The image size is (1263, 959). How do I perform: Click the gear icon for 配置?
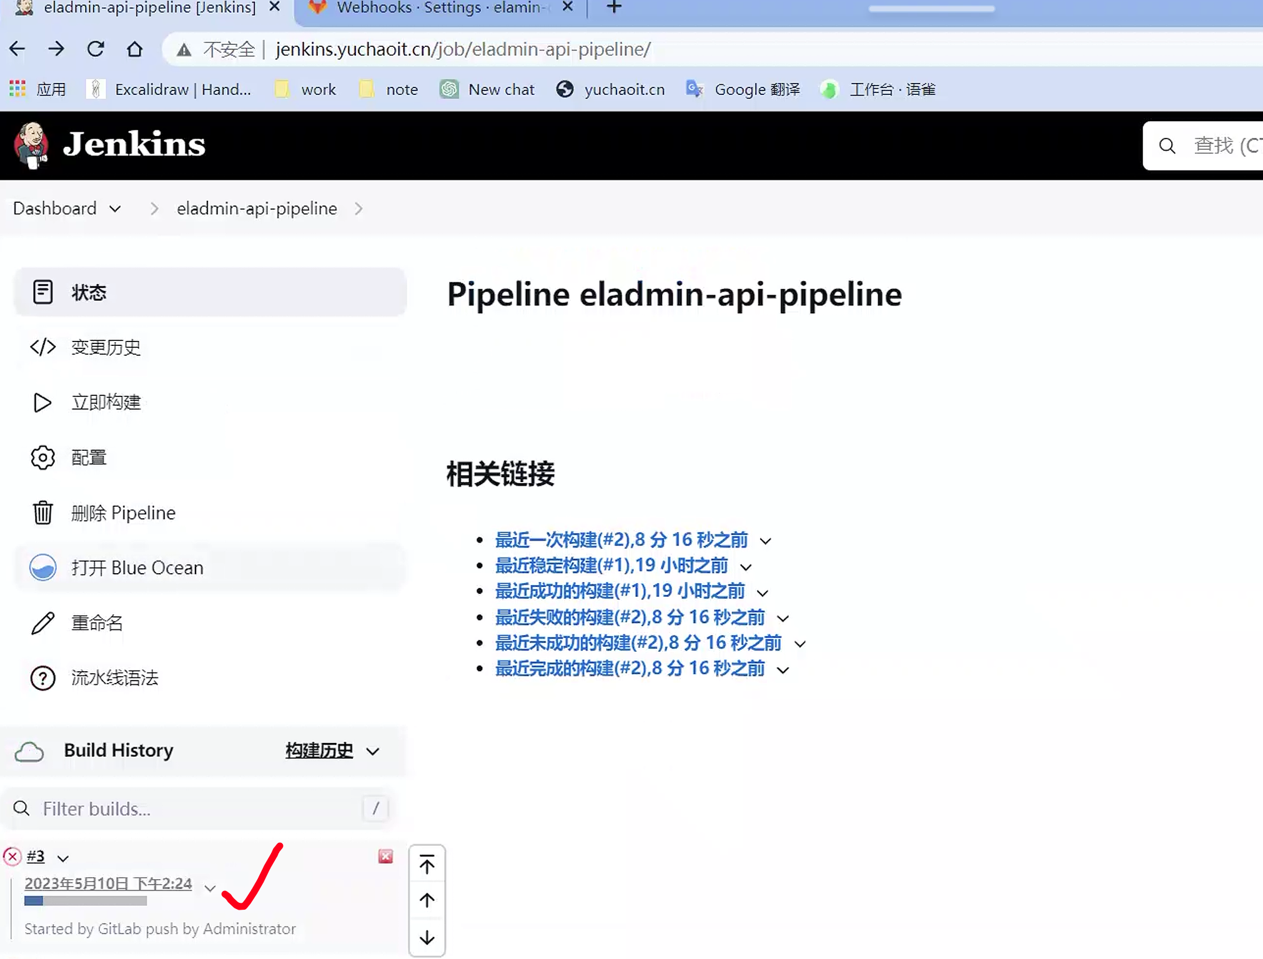[42, 458]
